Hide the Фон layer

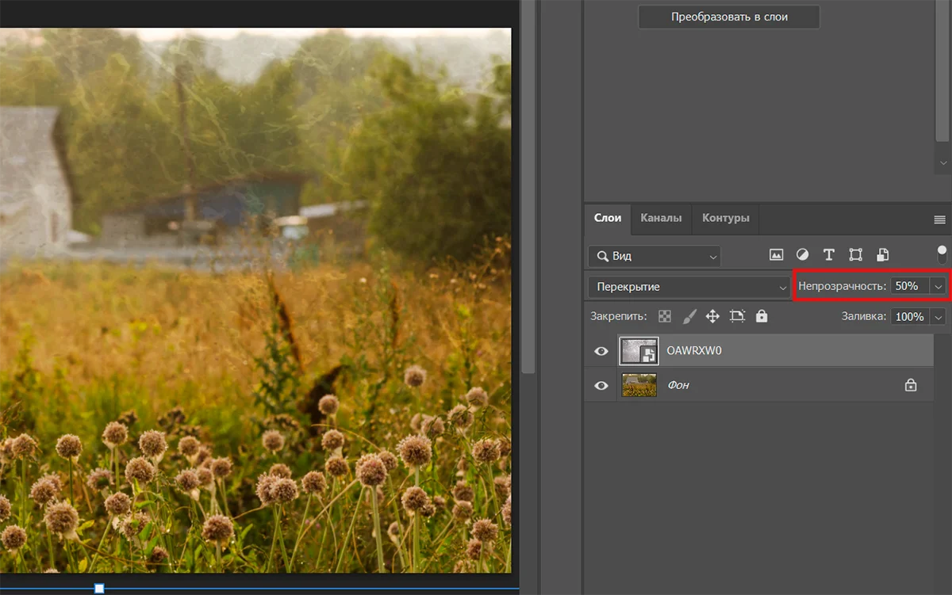(601, 386)
